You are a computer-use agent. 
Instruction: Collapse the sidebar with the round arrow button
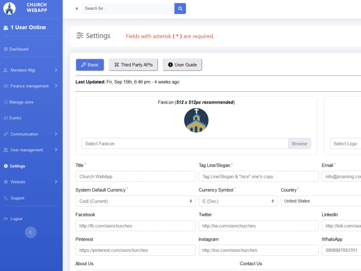[31, 232]
